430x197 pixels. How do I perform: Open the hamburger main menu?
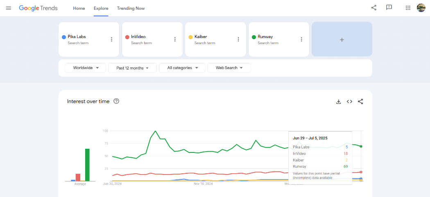click(x=9, y=8)
